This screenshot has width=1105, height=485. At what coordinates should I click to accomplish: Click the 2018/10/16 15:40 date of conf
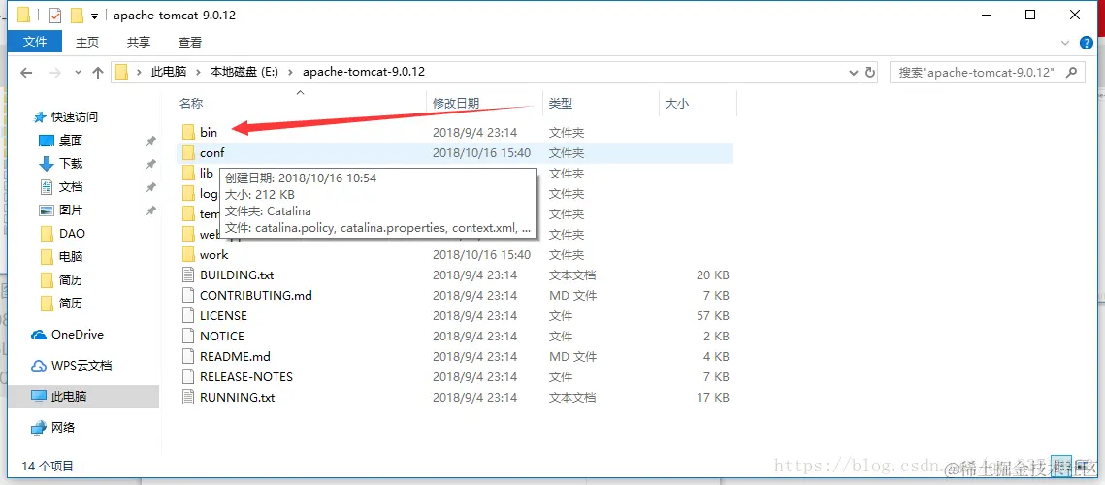pyautogui.click(x=482, y=152)
